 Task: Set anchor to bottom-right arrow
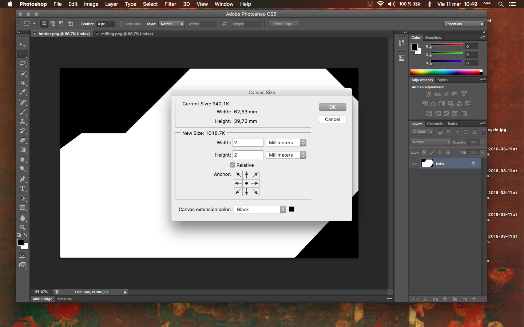255,192
